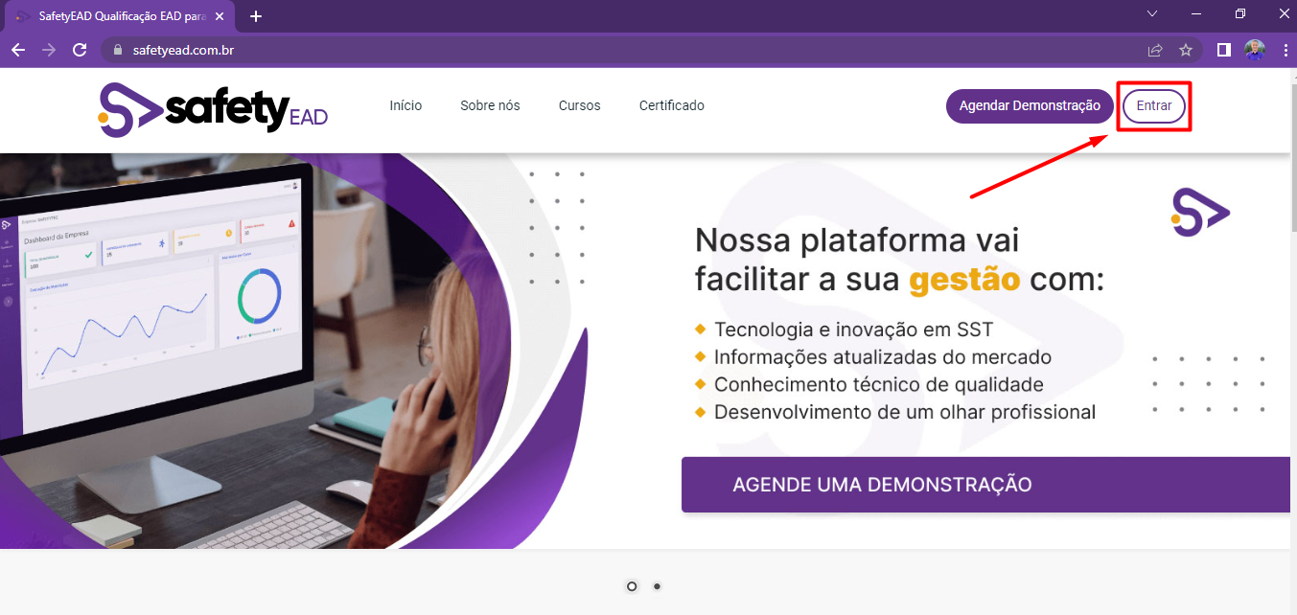
Task: Select the first carousel slide dot
Action: (x=632, y=586)
